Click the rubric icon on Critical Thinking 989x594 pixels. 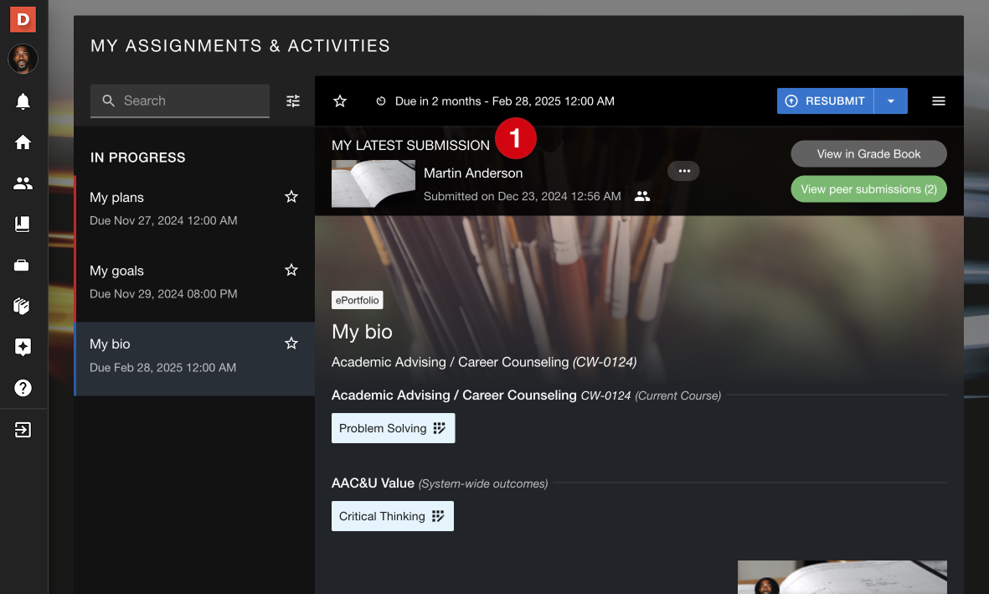438,516
